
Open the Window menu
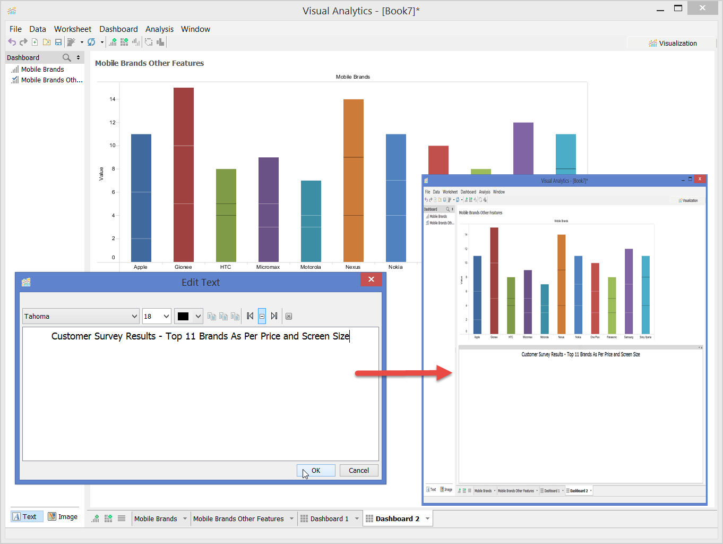195,29
